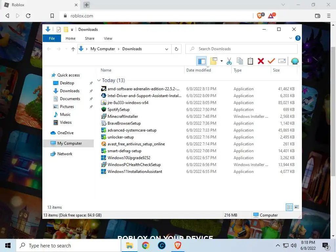This screenshot has width=336, height=252.
Task: Click the red X Delete icon
Action: tap(261, 61)
